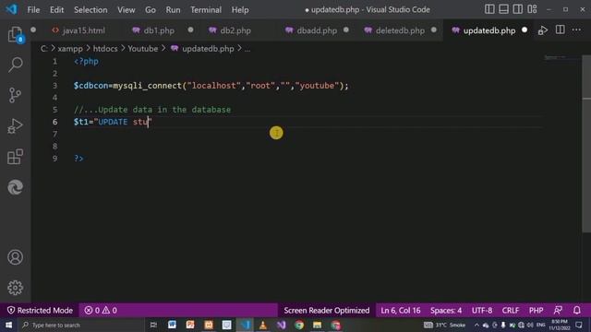Open the Manage gear icon
The image size is (591, 332).
coord(15,288)
